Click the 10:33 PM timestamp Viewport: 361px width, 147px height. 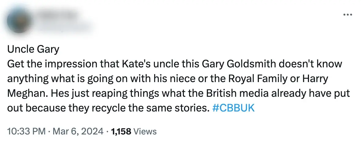(27, 132)
